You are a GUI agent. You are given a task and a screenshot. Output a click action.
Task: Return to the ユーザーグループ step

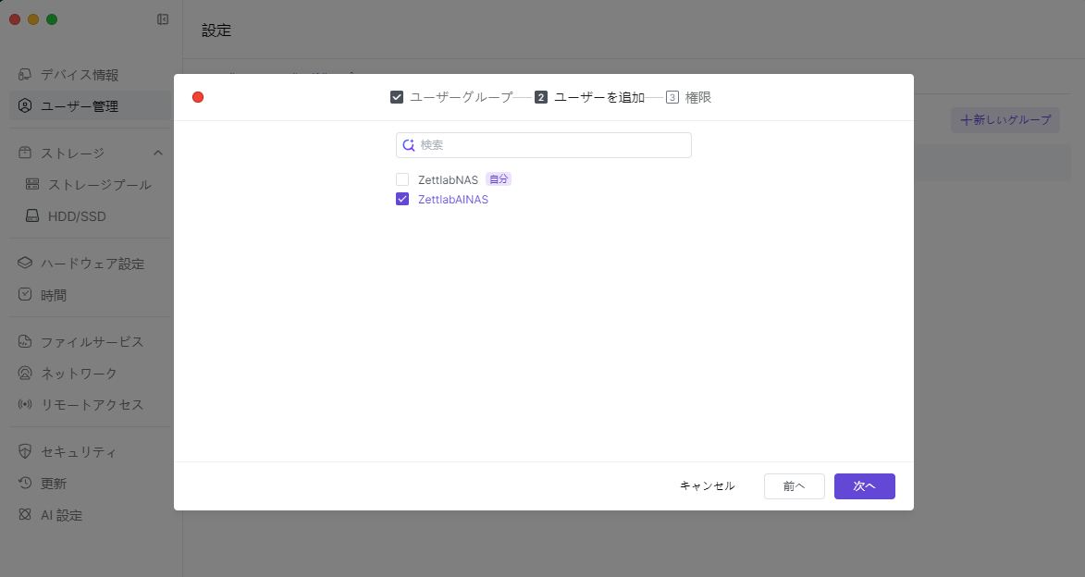click(451, 97)
